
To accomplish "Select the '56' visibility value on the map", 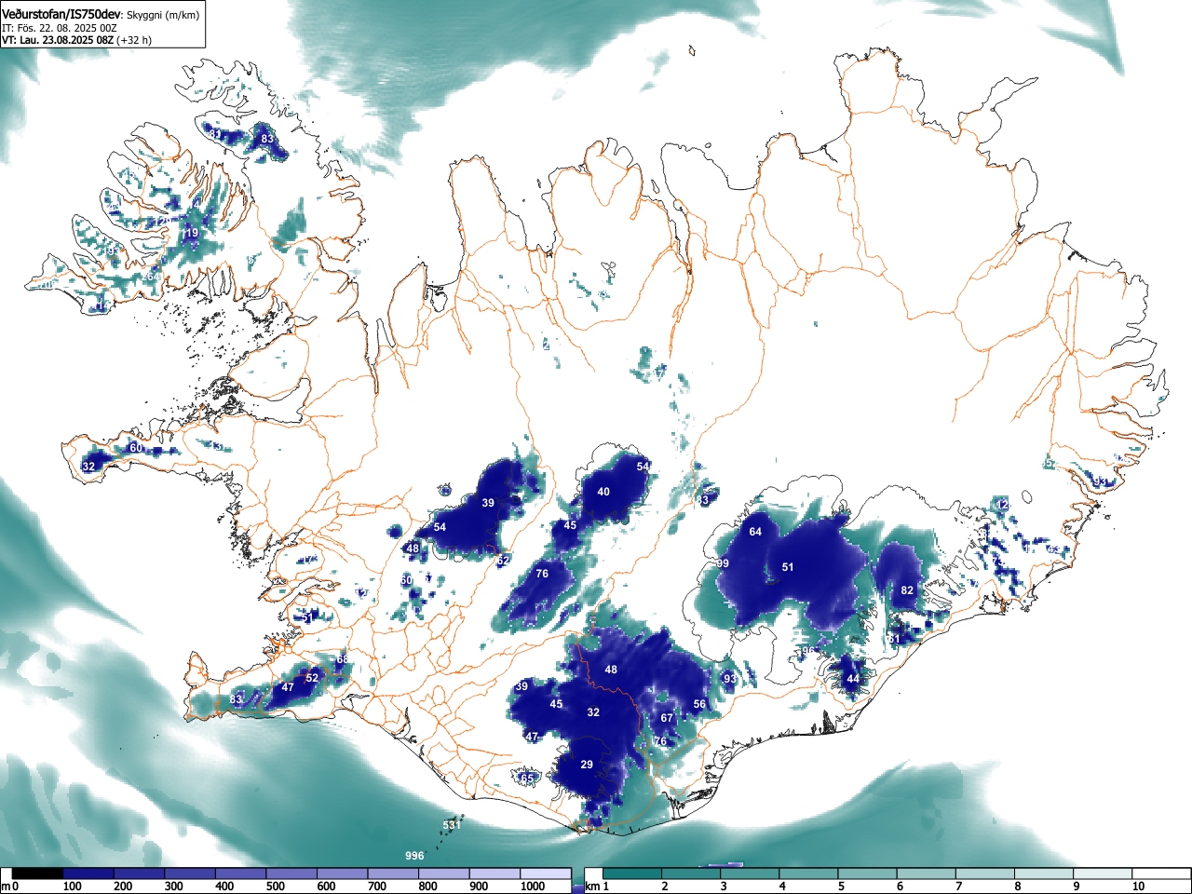I will tap(699, 704).
